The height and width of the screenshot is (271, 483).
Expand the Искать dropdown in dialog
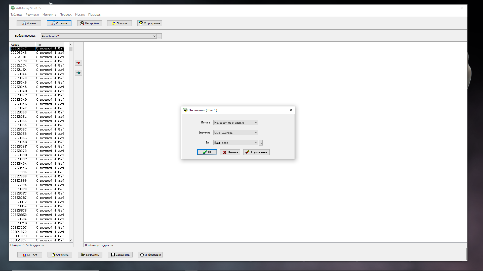pyautogui.click(x=256, y=123)
